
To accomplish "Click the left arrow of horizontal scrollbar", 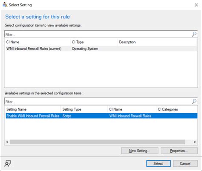I will [7, 142].
